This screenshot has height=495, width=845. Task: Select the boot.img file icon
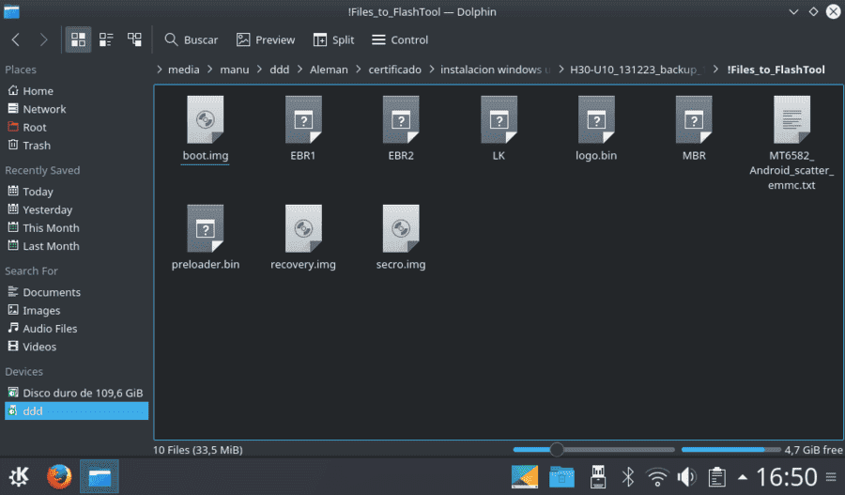pos(206,119)
